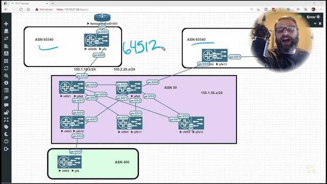Select the vMX5 router icon

click(x=185, y=123)
